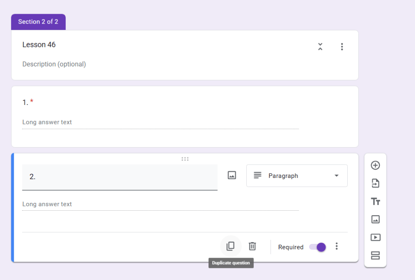Open question 2 more options menu
The image size is (415, 280).
tap(336, 246)
